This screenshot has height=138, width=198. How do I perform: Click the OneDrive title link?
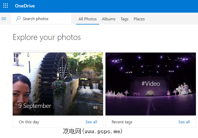pyautogui.click(x=25, y=6)
